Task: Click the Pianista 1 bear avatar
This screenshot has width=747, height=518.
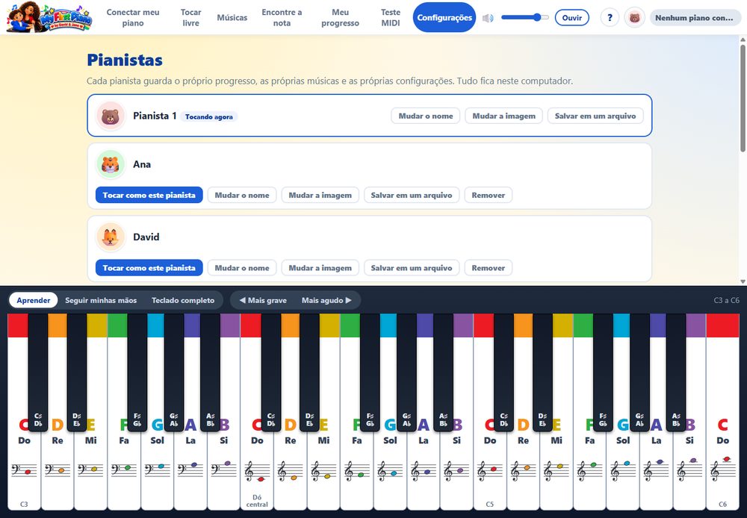Action: click(111, 116)
